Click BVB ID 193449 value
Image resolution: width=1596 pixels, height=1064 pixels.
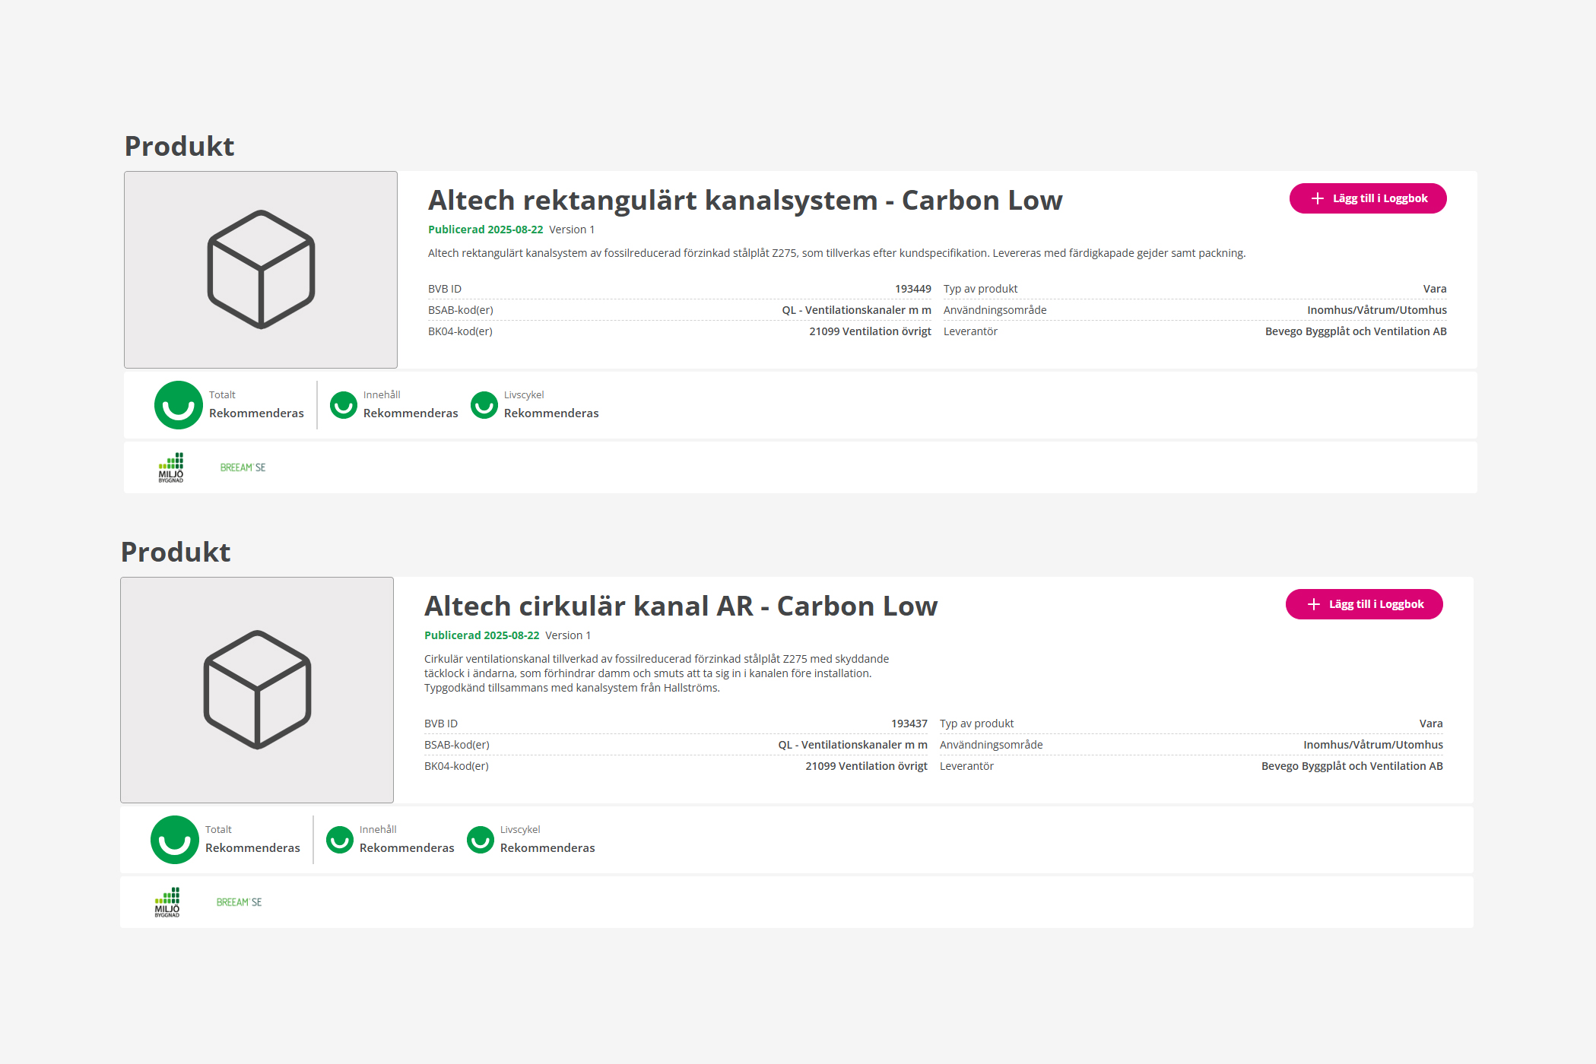click(x=912, y=289)
